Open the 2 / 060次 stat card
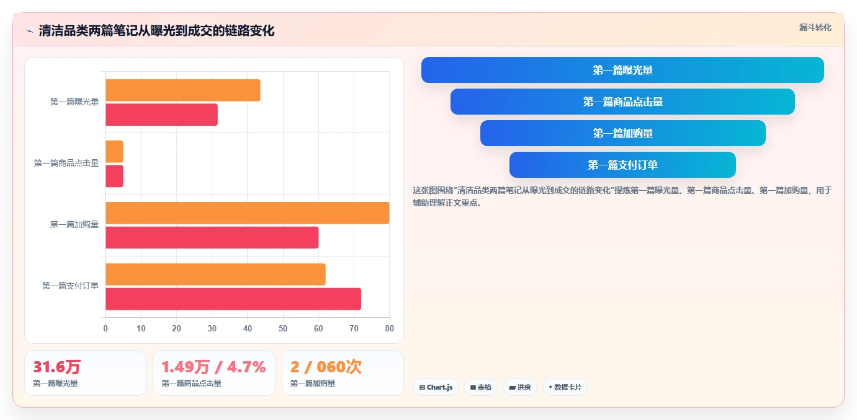This screenshot has width=857, height=420. (343, 373)
